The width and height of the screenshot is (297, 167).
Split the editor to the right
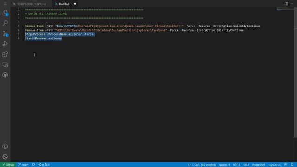coord(286,4)
